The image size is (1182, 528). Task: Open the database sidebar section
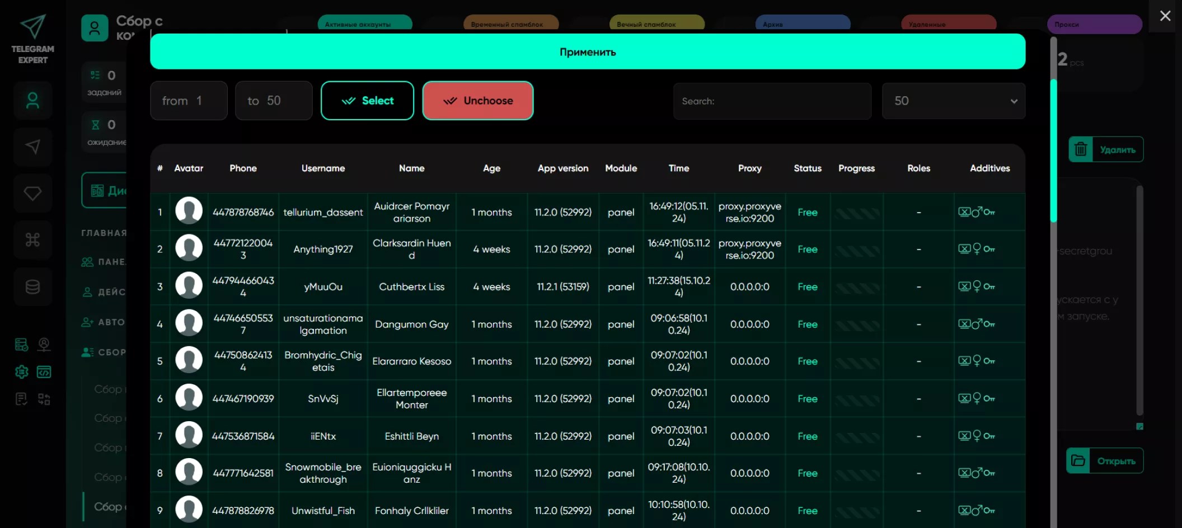32,287
